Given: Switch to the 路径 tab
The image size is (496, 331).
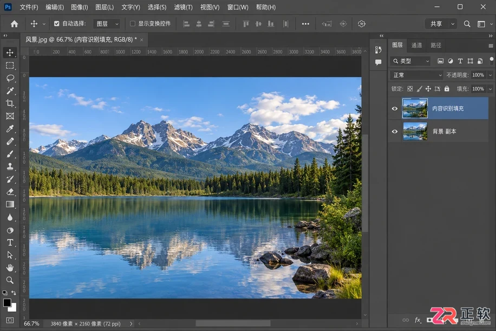Looking at the screenshot, I should [435, 46].
